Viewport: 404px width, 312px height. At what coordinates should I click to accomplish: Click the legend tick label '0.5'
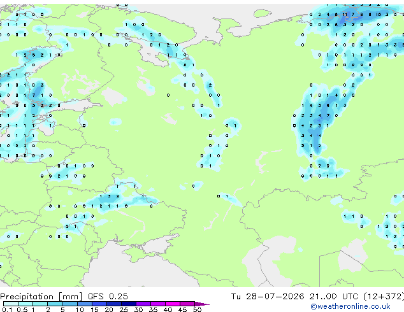pos(22,309)
